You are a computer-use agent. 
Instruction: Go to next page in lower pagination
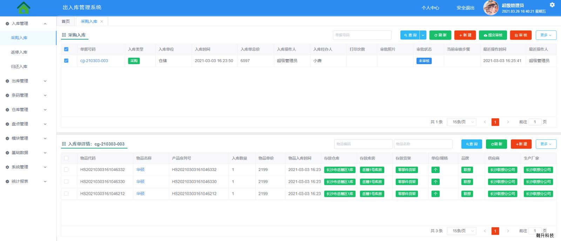click(508, 231)
